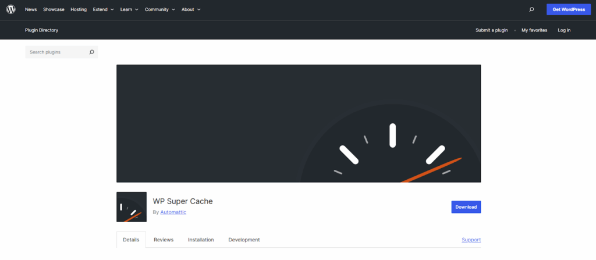Open the Showcase menu item
This screenshot has width=596, height=260.
coord(54,9)
